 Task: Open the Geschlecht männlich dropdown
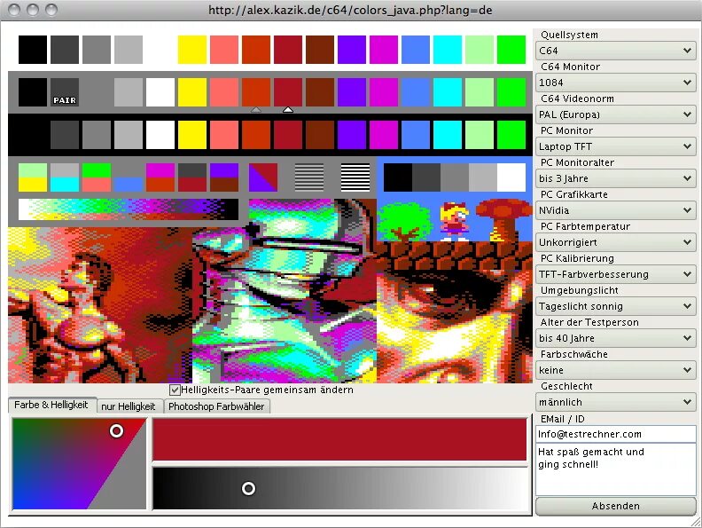pyautogui.click(x=616, y=402)
